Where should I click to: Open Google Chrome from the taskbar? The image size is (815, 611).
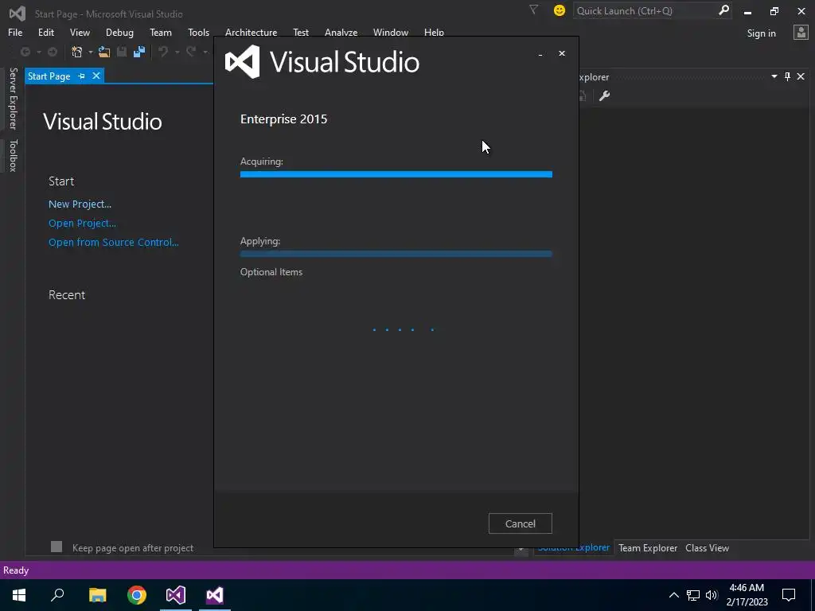[137, 595]
